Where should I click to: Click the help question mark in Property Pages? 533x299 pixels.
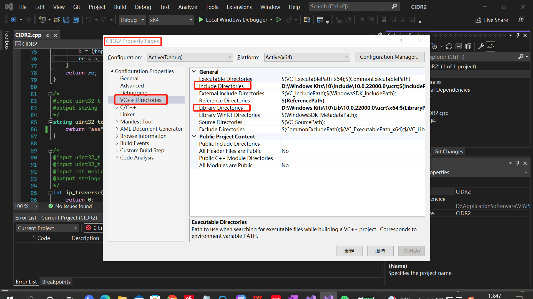[401, 41]
